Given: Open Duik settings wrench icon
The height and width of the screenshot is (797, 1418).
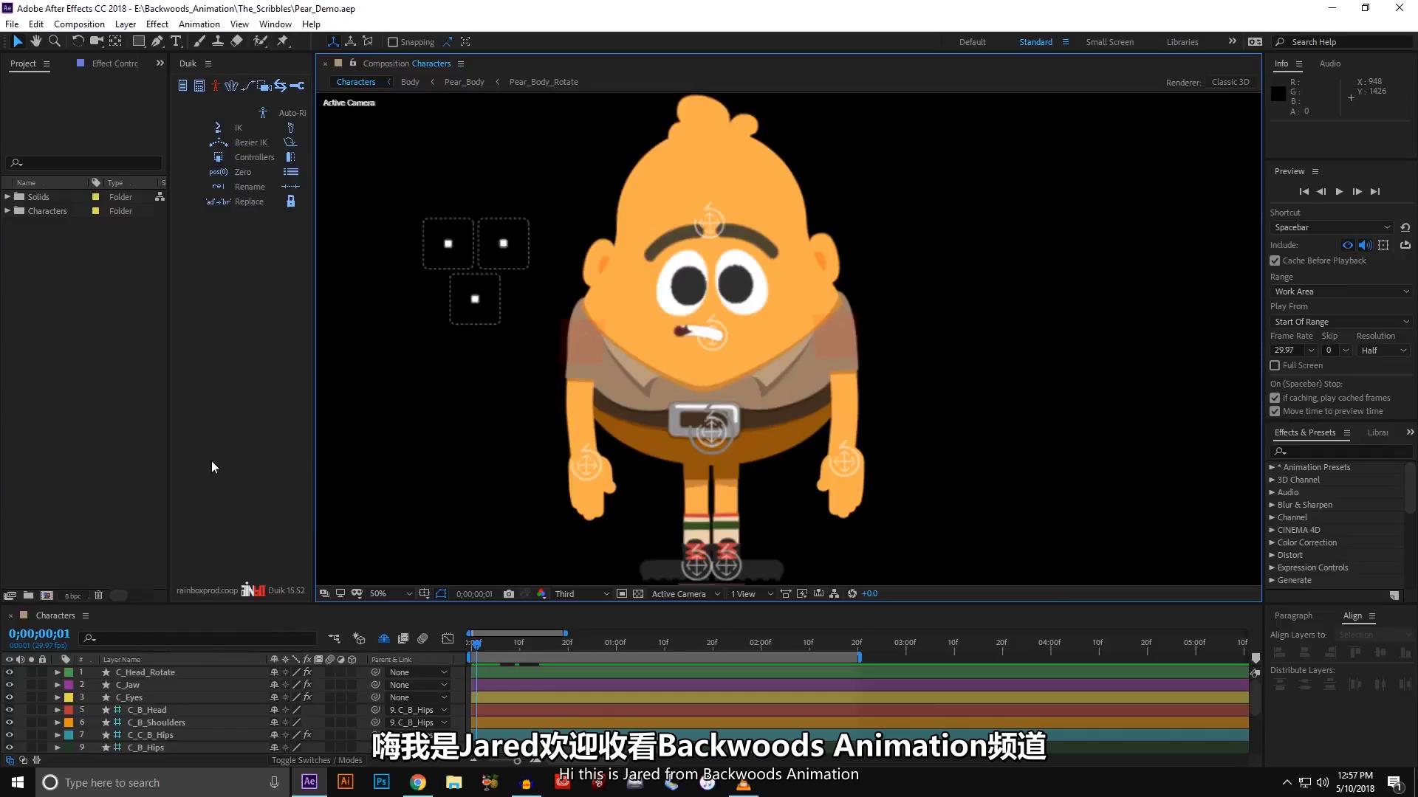Looking at the screenshot, I should pos(297,86).
